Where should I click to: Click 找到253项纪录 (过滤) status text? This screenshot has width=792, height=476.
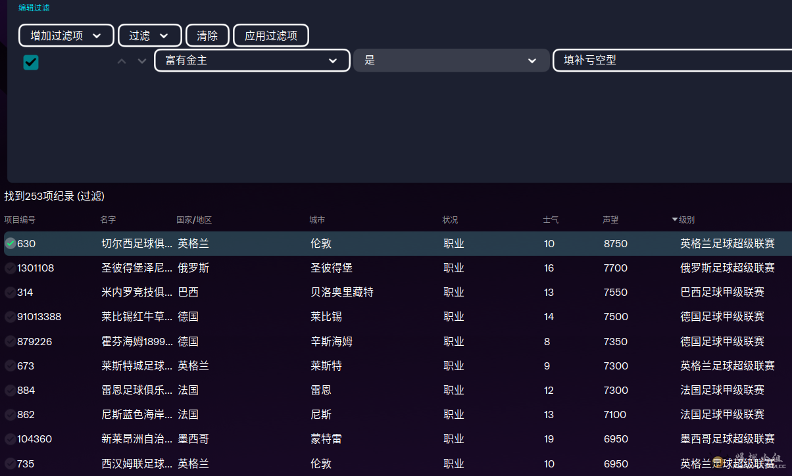[54, 196]
